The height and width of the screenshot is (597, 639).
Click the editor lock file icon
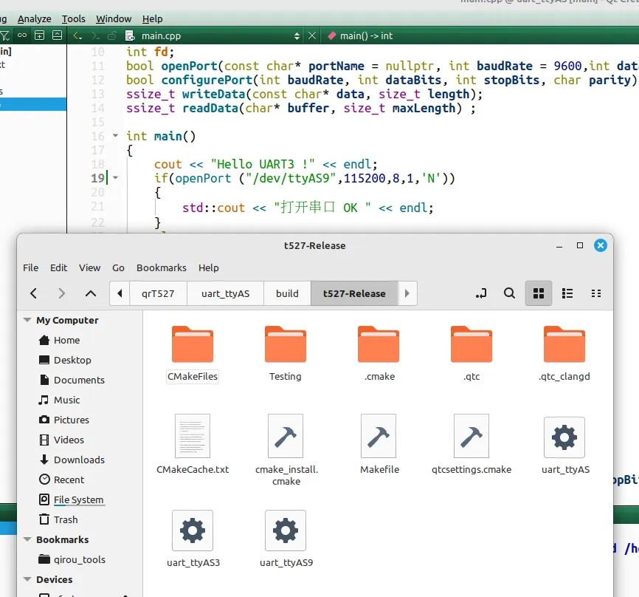[x=112, y=36]
